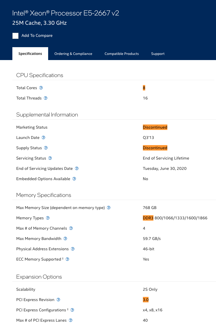This screenshot has width=216, height=333.
Task: Check the Add To Compare checkbox
Action: point(15,36)
